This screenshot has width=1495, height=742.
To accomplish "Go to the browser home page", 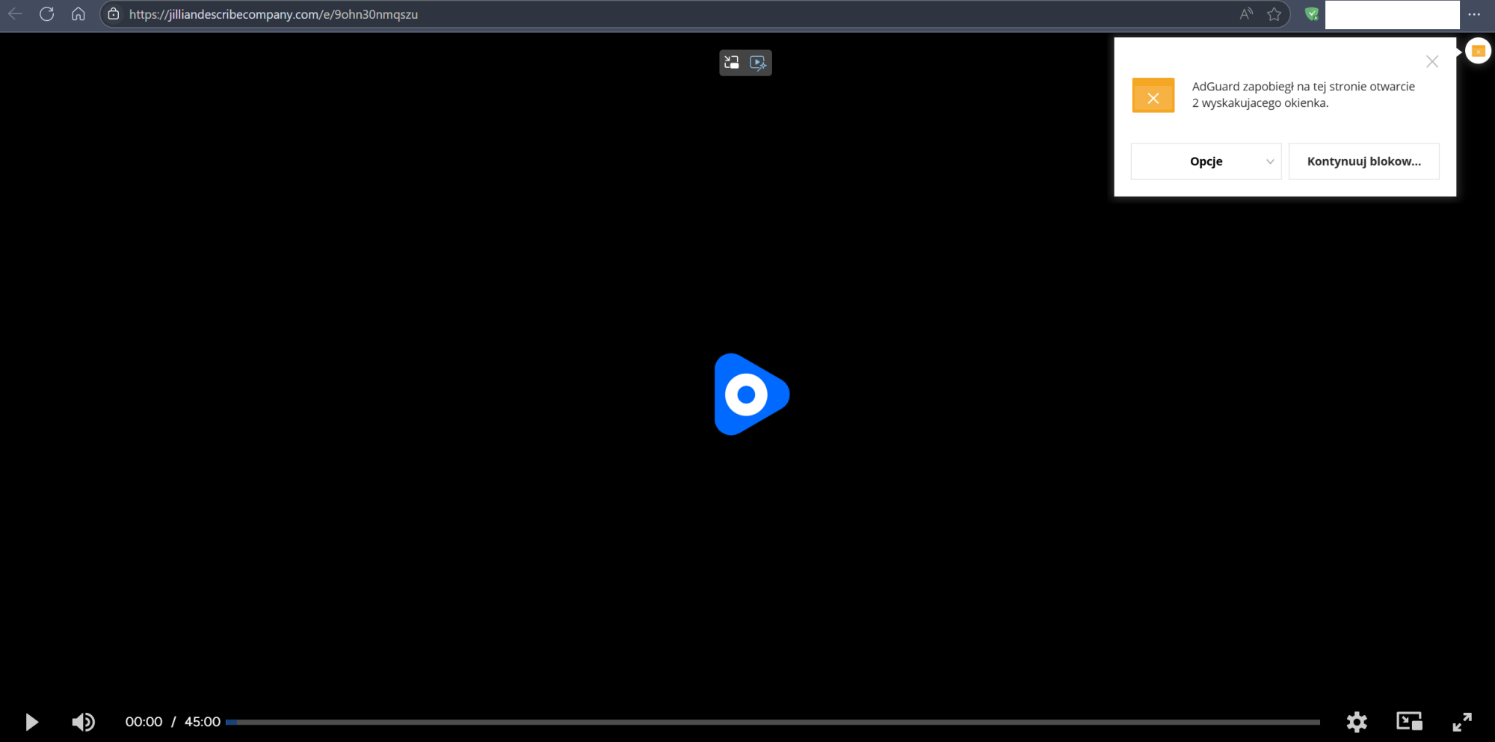I will tap(78, 13).
